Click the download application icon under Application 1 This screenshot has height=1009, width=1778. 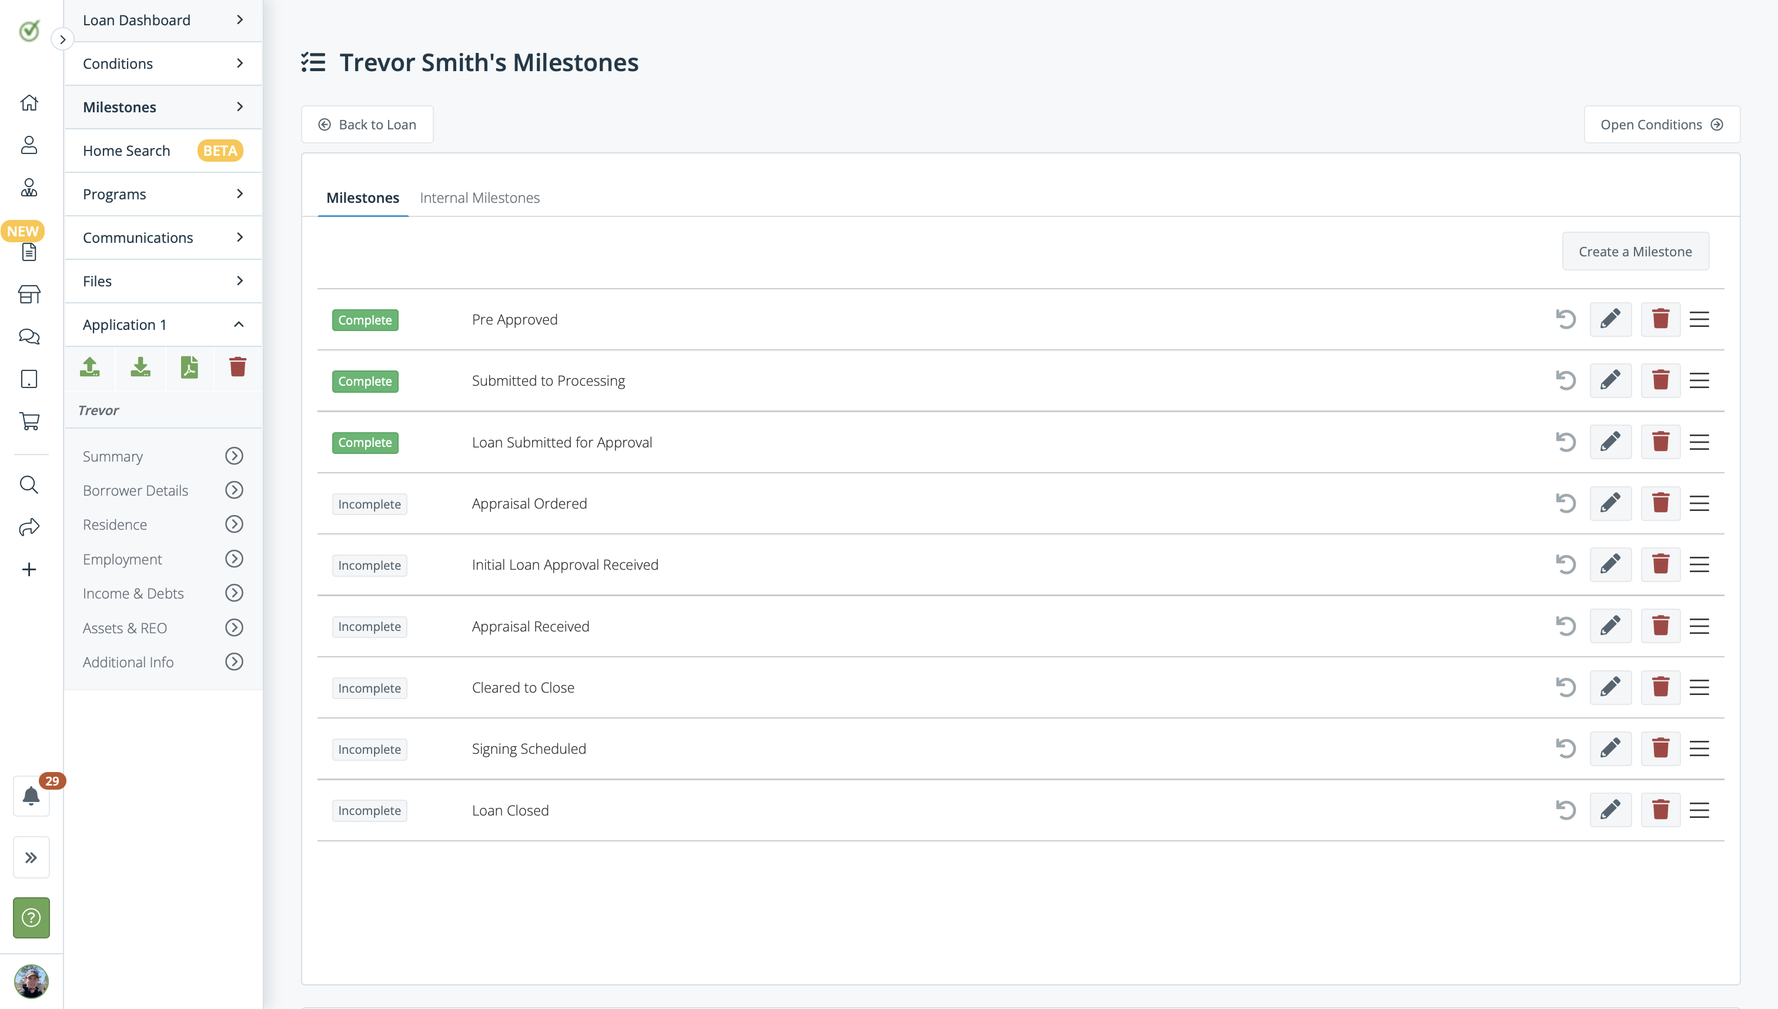tap(141, 367)
